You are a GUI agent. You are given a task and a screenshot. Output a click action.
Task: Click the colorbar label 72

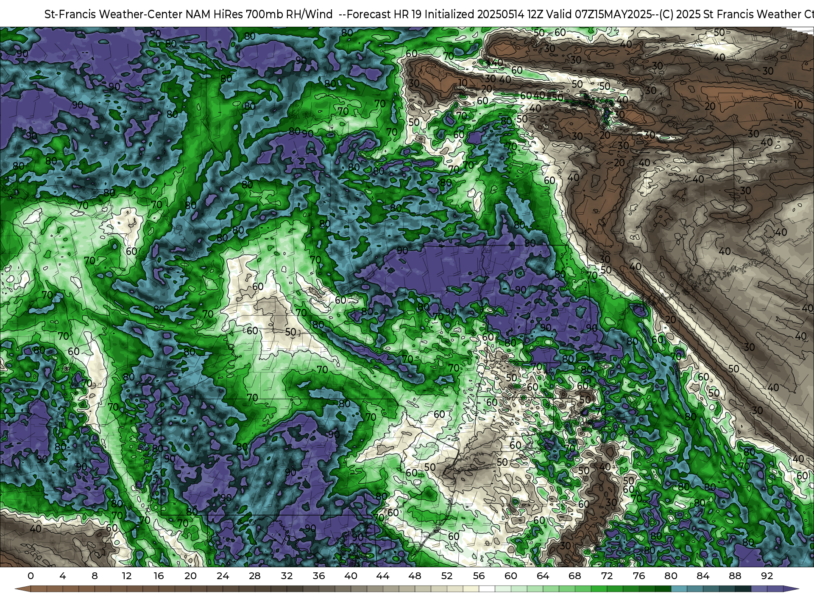pyautogui.click(x=607, y=576)
